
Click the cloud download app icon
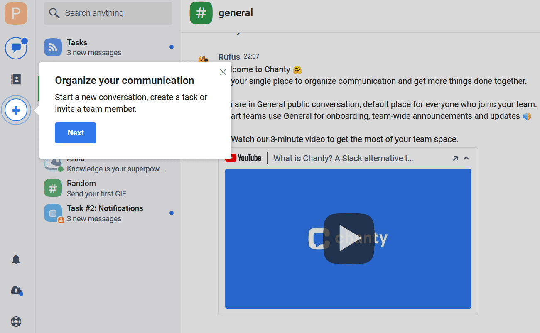[16, 291]
